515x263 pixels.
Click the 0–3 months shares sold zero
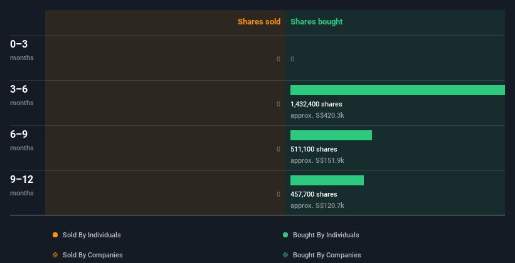(279, 59)
